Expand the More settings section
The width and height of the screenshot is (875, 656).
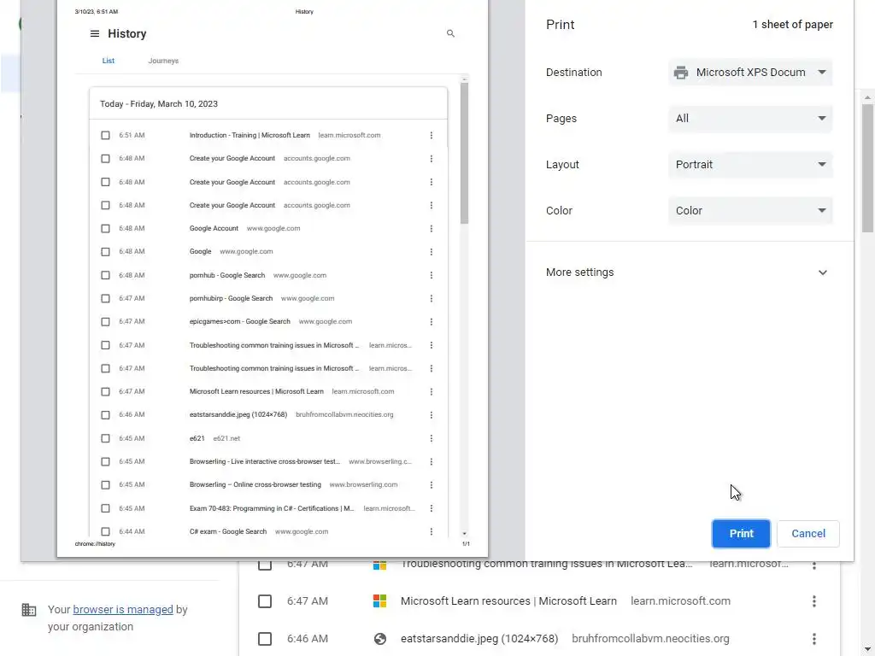click(690, 272)
